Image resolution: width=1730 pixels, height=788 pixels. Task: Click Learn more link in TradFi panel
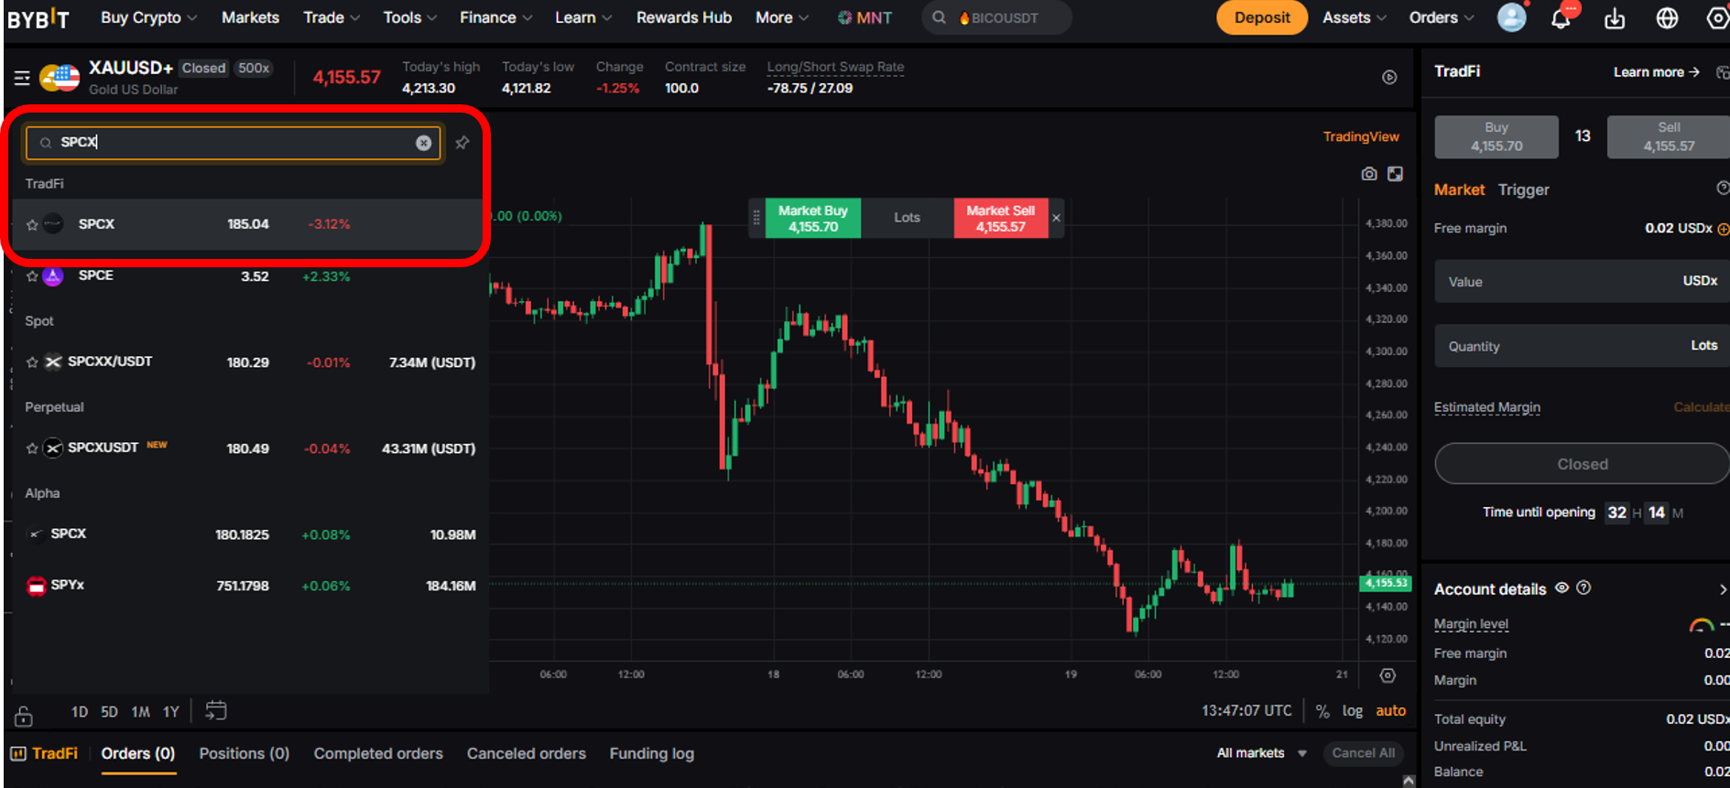tap(1656, 72)
